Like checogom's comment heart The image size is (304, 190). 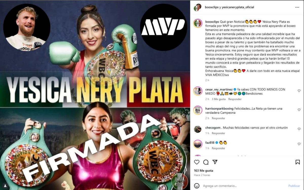pos(299,129)
